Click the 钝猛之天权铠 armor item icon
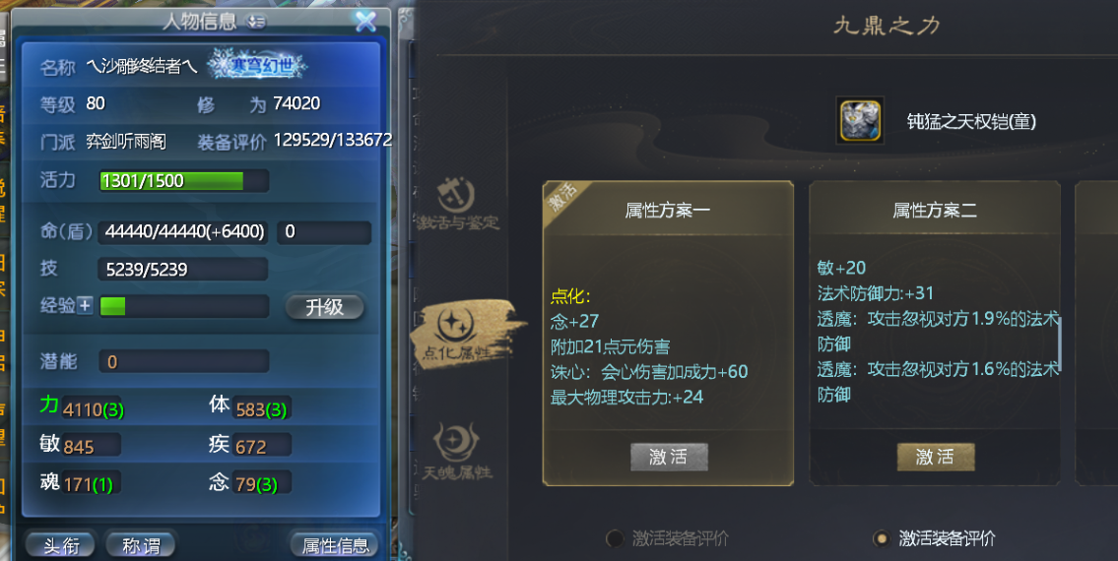1118x561 pixels. pos(861,120)
